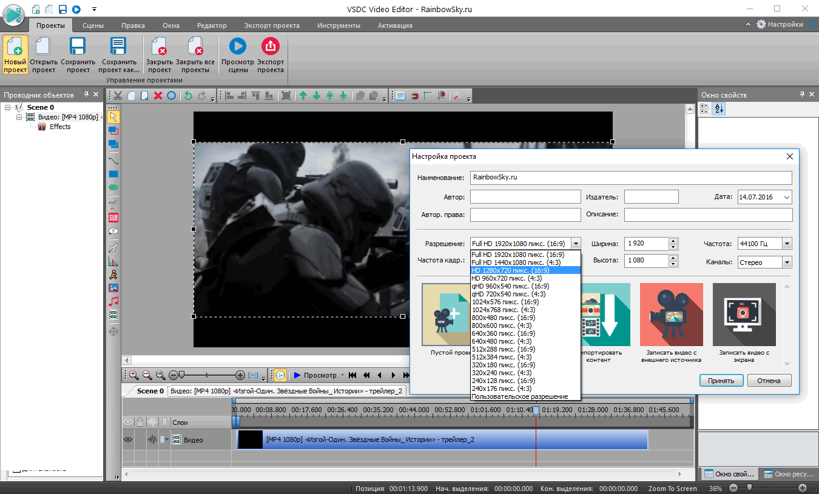The width and height of the screenshot is (819, 494).
Task: Collapse the Scene 0 tree node
Action: (x=8, y=107)
